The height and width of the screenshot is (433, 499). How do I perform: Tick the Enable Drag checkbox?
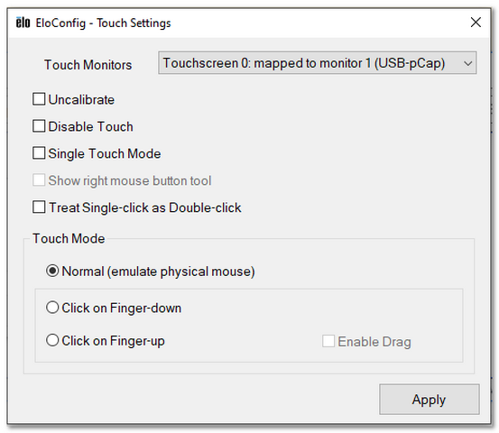pyautogui.click(x=328, y=341)
